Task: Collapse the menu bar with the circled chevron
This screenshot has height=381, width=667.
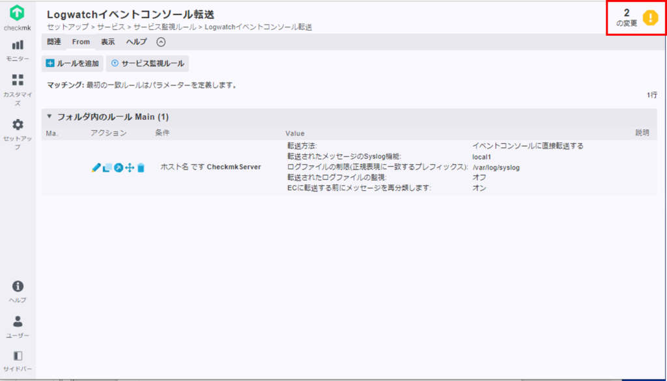Action: pyautogui.click(x=161, y=42)
